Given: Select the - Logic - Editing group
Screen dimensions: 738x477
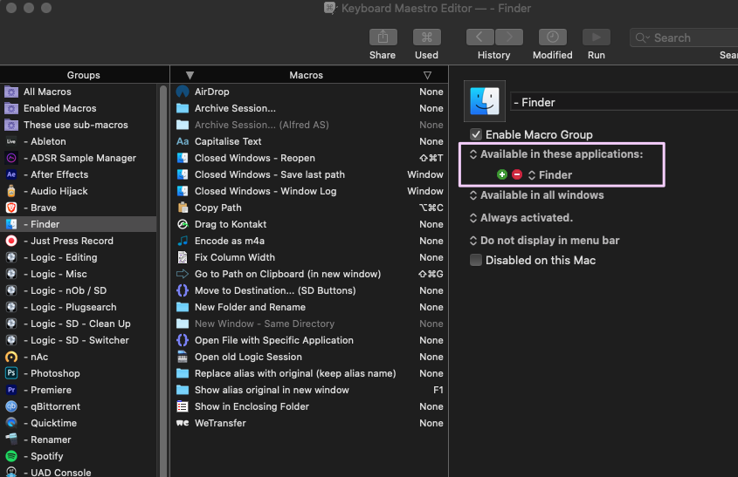Looking at the screenshot, I should (78, 257).
